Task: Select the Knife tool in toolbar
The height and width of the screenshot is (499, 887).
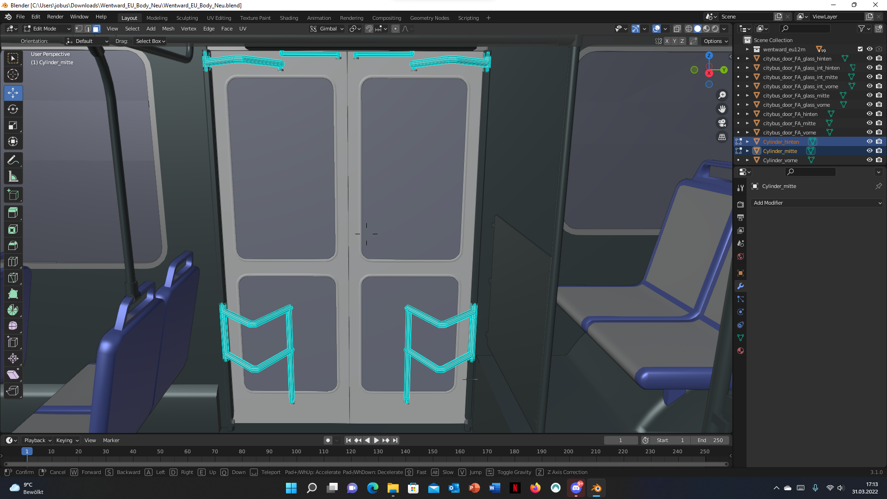Action: (x=13, y=278)
